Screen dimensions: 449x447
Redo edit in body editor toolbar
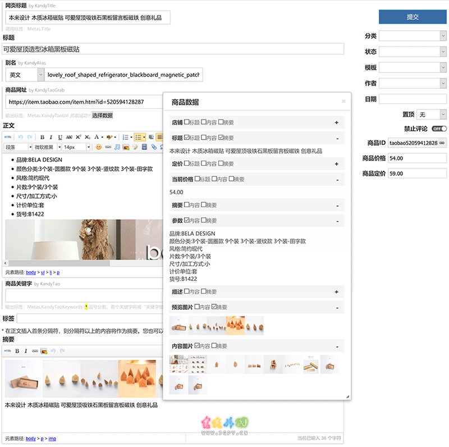click(30, 137)
